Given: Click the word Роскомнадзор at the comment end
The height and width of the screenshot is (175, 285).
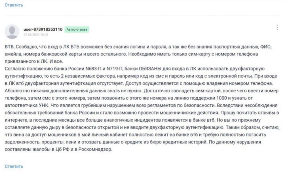Looking at the screenshot, I should pyautogui.click(x=95, y=149).
